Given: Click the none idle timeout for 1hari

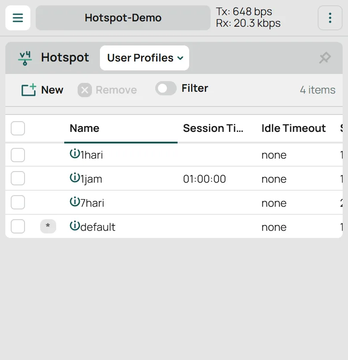Looking at the screenshot, I should (274, 155).
